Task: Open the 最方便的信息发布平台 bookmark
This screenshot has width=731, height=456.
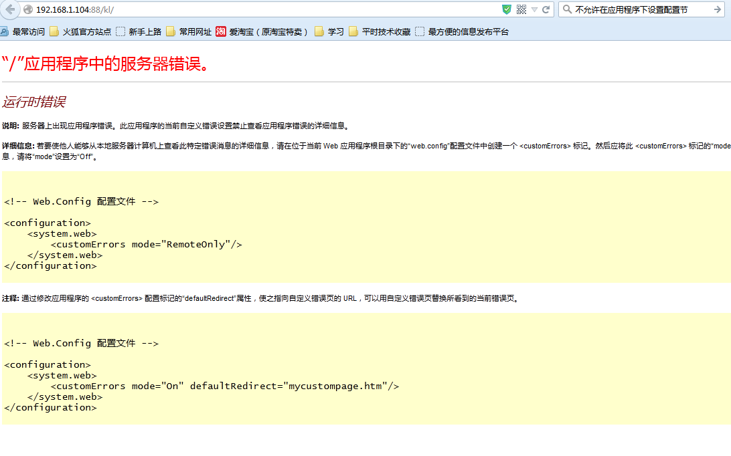Action: pos(462,31)
